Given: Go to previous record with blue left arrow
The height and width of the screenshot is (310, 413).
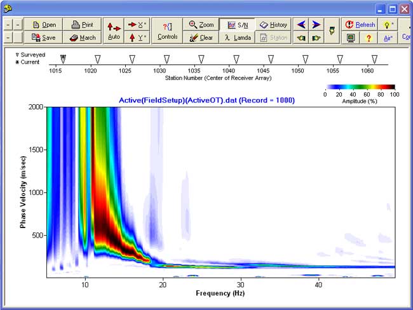Looking at the screenshot, I should coord(301,25).
